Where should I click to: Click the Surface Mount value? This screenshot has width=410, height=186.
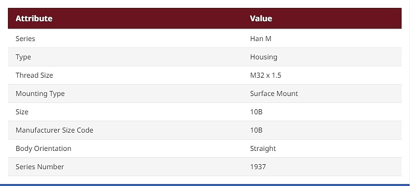click(274, 93)
